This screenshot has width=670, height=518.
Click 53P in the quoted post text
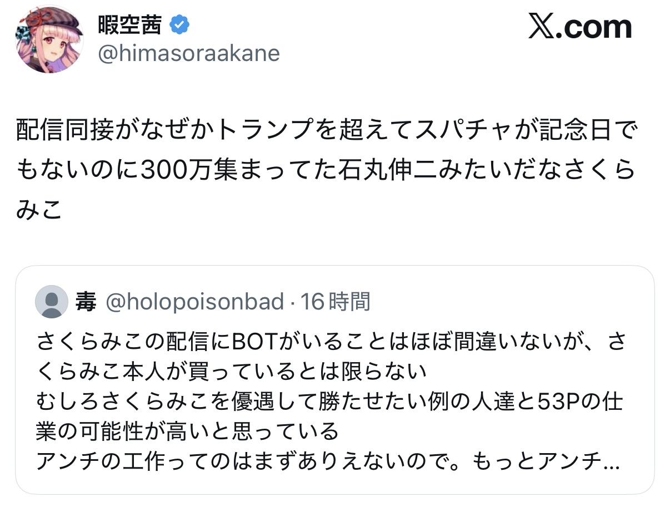[x=559, y=402]
